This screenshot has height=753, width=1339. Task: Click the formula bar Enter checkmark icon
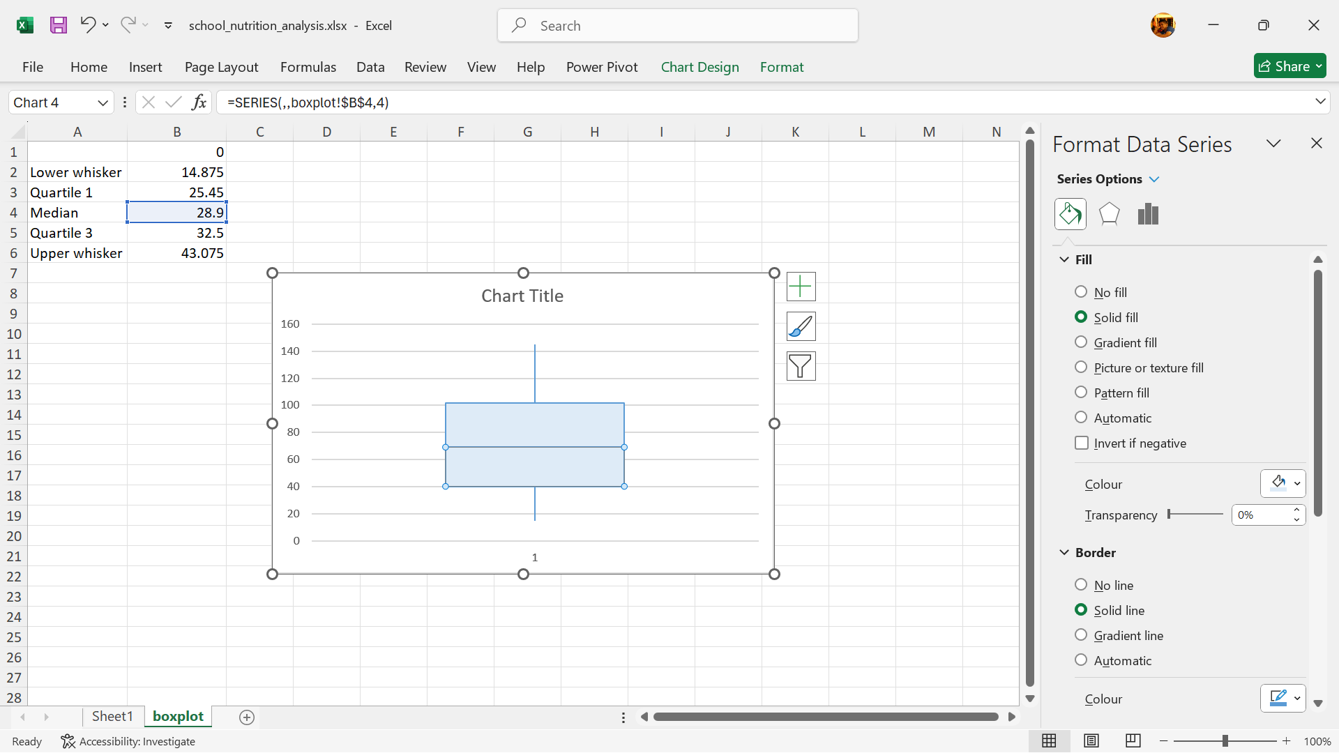pos(173,102)
